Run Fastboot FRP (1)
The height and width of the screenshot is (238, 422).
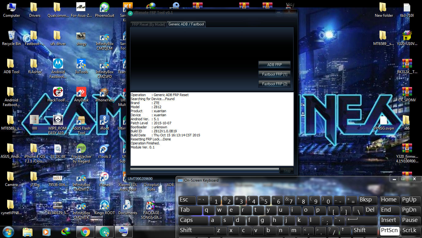click(275, 74)
